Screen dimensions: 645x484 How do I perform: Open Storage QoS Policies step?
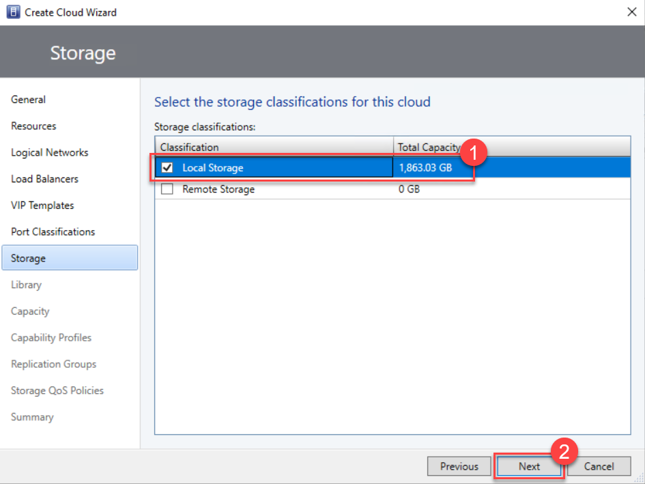[57, 390]
